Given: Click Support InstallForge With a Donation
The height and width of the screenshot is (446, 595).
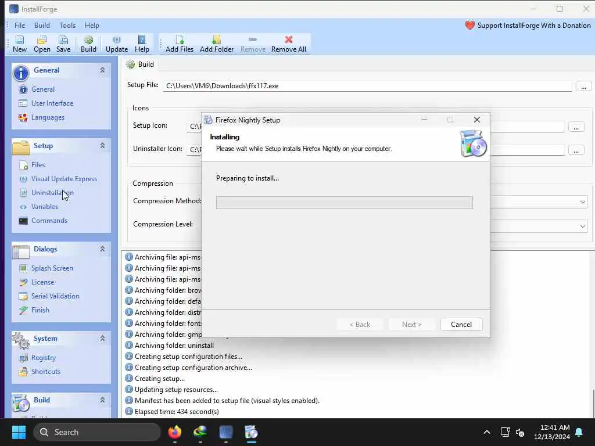Looking at the screenshot, I should point(528,26).
